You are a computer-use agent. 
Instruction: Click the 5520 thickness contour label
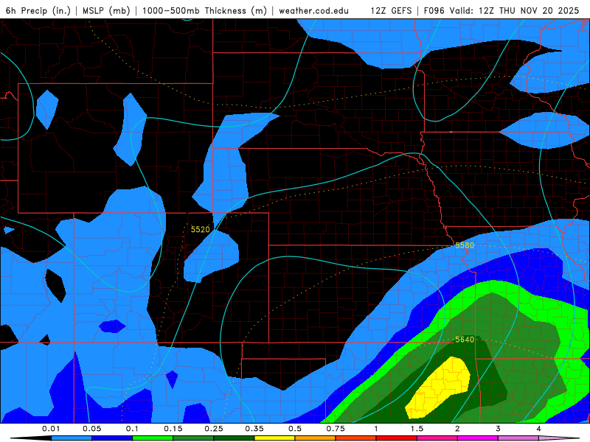pos(200,229)
